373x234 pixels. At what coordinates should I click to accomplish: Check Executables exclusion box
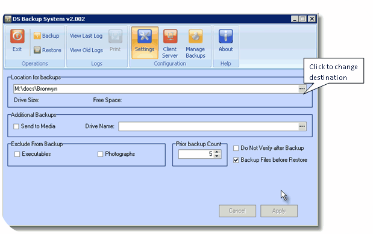pos(17,154)
